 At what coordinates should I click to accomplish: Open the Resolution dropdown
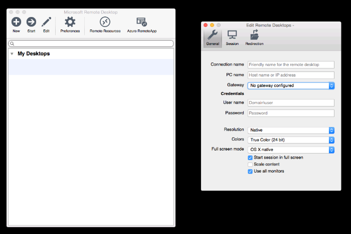point(291,130)
